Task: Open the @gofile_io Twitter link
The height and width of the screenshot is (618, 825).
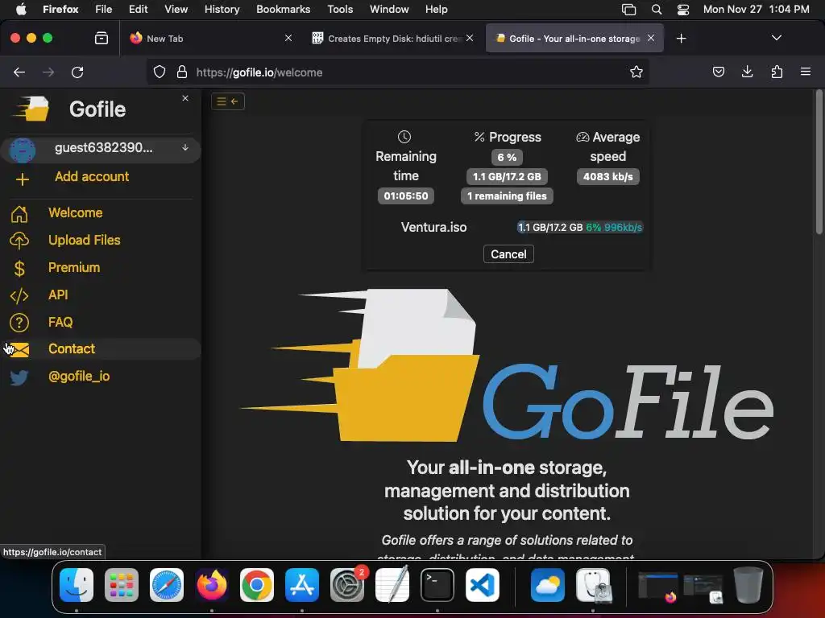Action: click(79, 377)
